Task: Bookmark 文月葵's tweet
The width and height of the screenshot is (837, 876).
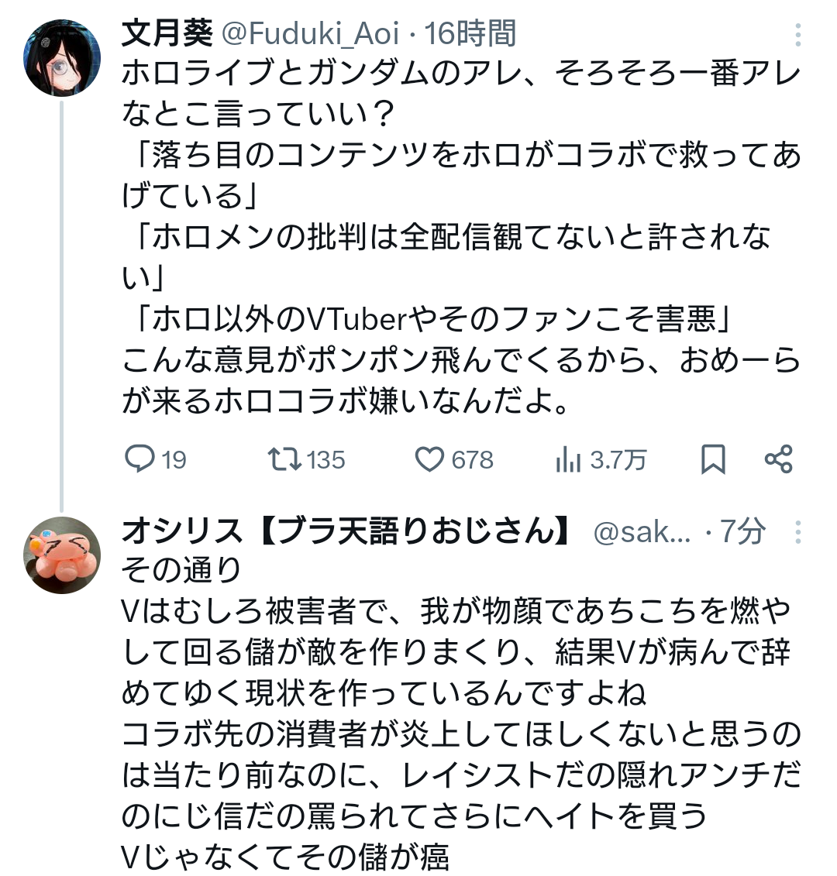Action: [712, 459]
